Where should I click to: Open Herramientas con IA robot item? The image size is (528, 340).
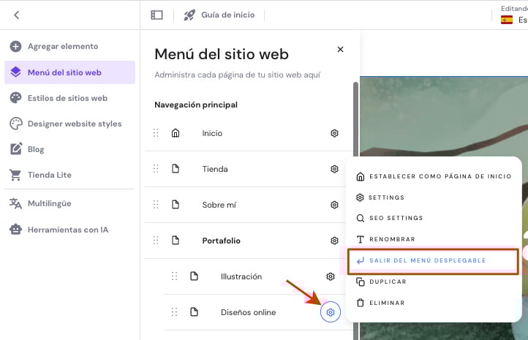coord(67,230)
